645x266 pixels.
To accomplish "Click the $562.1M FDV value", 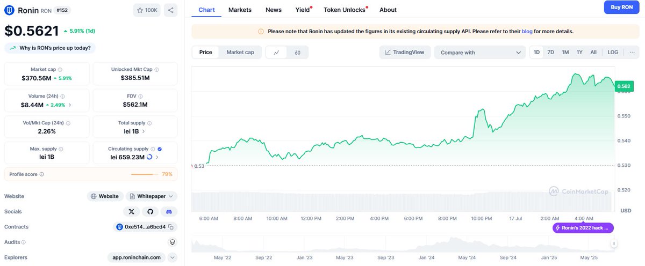I will click(135, 105).
